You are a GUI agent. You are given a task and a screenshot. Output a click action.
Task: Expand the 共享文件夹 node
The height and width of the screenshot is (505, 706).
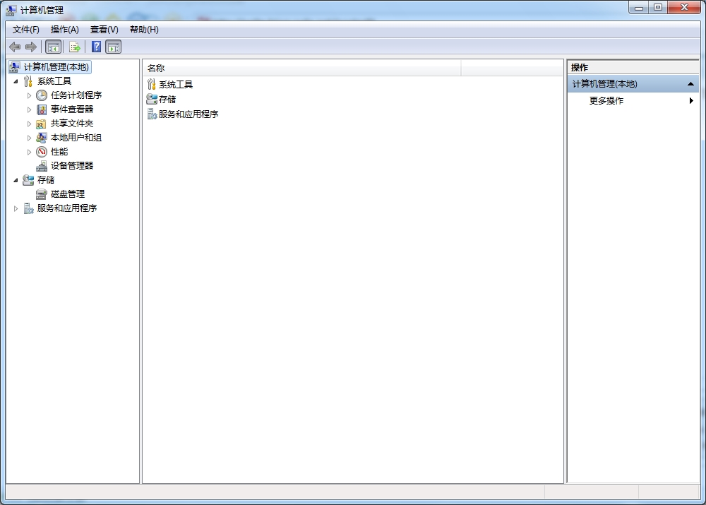[x=29, y=124]
